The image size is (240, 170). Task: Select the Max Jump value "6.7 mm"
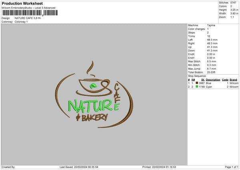tap(212, 69)
